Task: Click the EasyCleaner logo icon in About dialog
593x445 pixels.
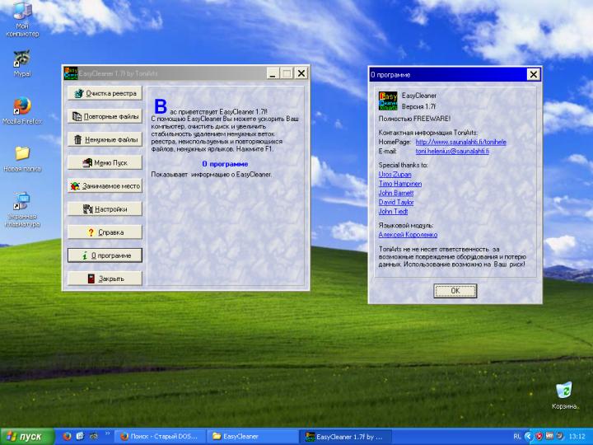Action: pos(388,101)
